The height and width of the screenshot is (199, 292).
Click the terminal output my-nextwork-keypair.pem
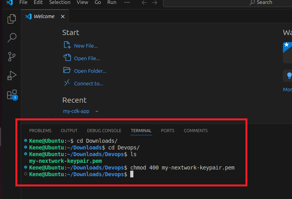(x=66, y=161)
